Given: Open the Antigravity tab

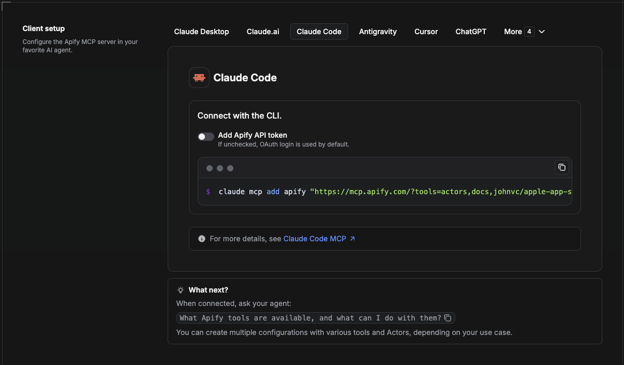Looking at the screenshot, I should click(x=378, y=32).
